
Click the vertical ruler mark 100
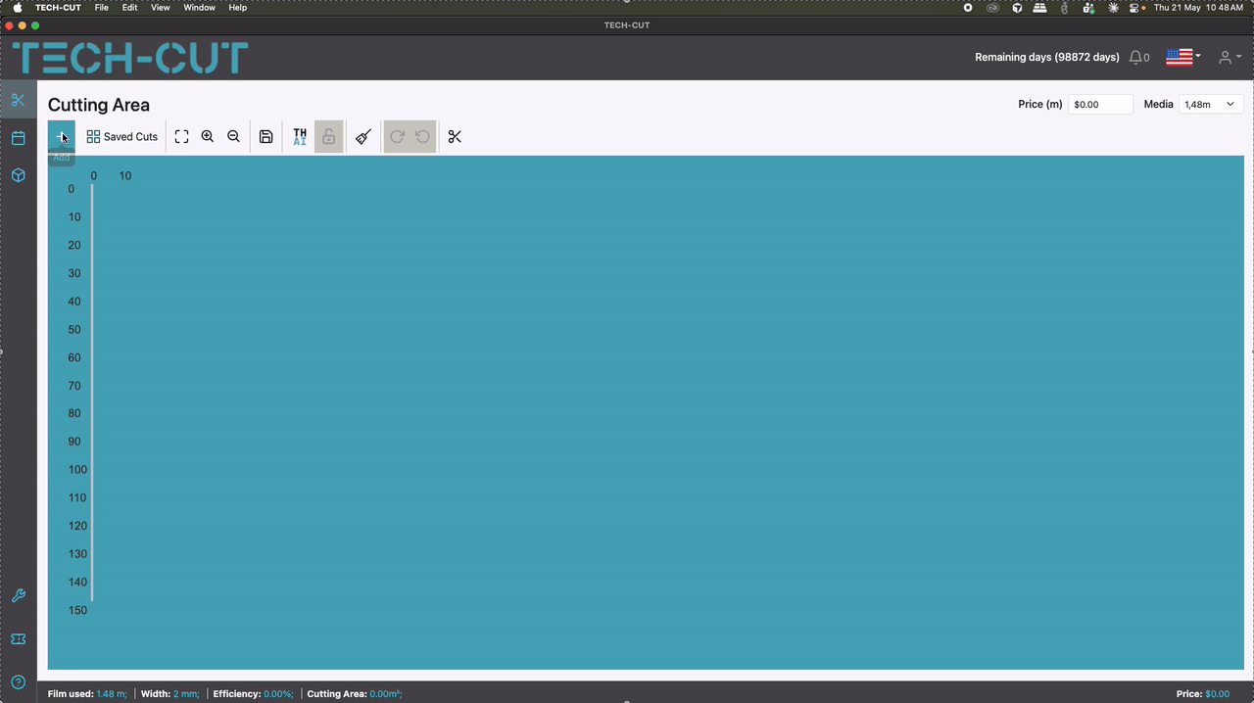coord(77,470)
